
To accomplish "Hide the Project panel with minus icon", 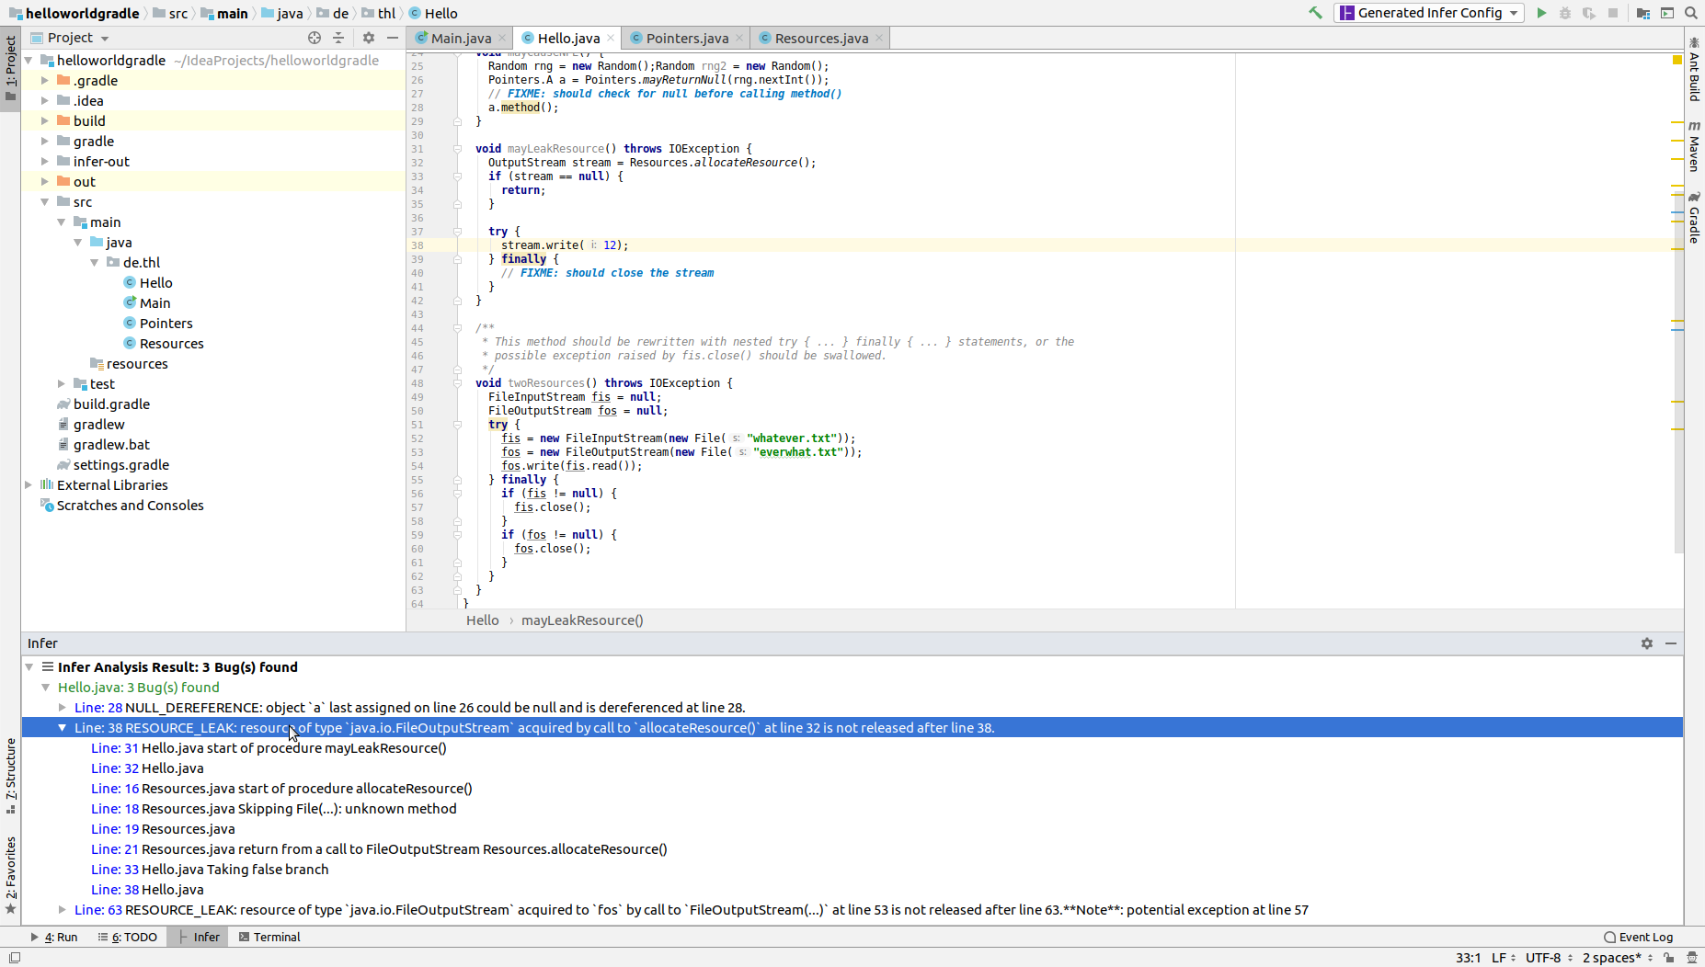I will (x=393, y=38).
